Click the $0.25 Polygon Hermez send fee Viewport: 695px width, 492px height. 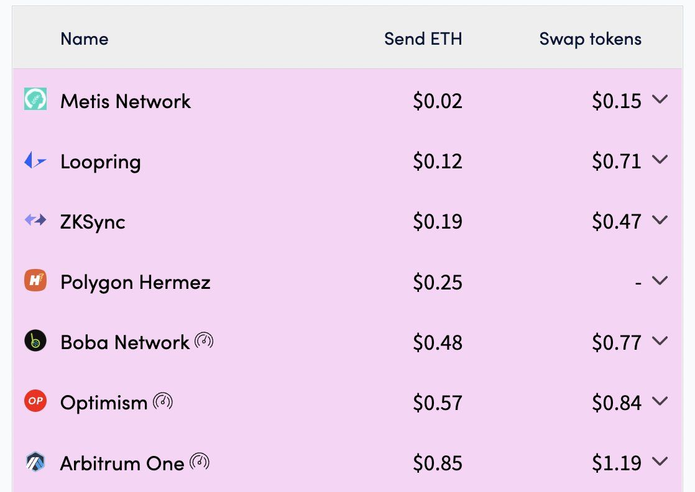(438, 283)
